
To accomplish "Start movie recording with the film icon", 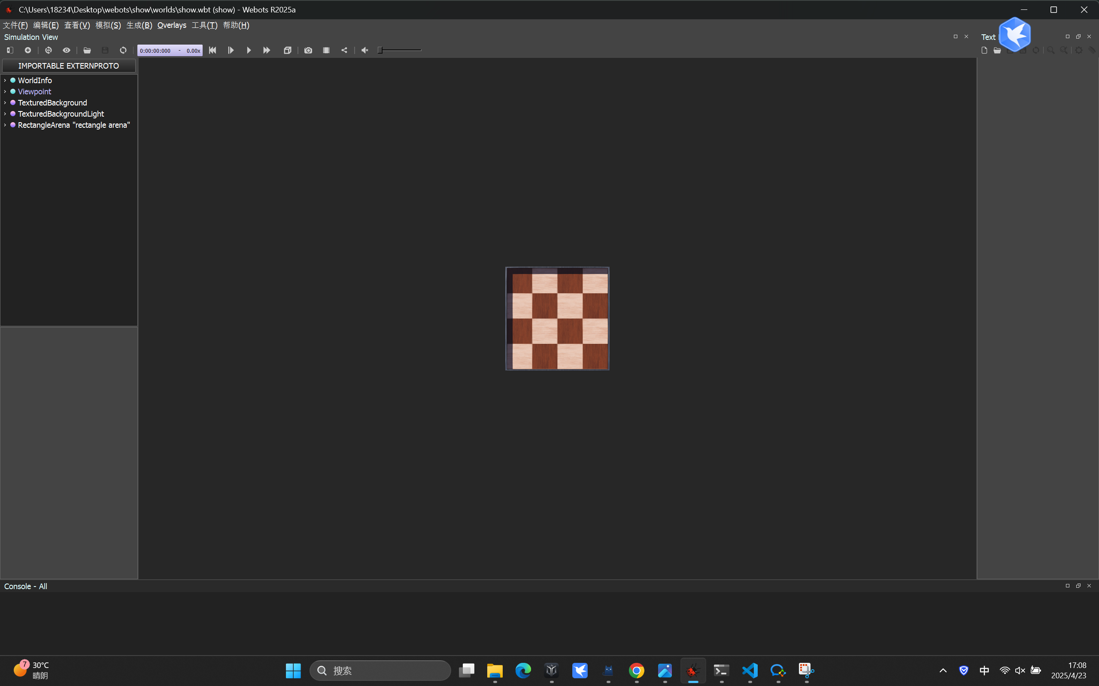I will (x=326, y=50).
